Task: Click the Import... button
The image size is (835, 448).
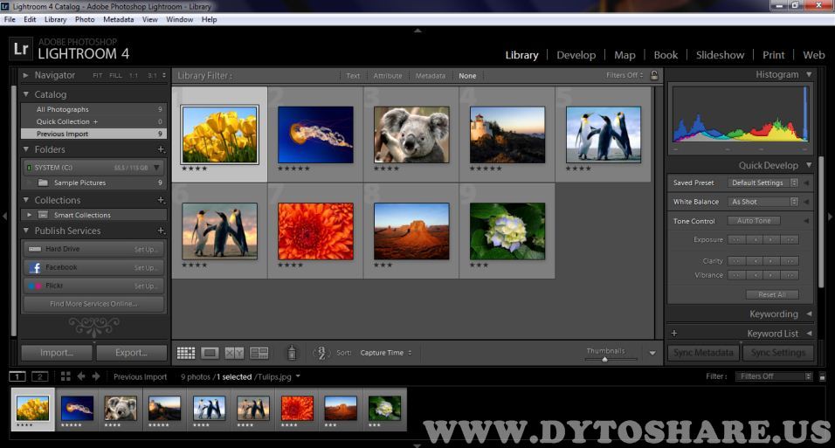Action: tap(57, 353)
